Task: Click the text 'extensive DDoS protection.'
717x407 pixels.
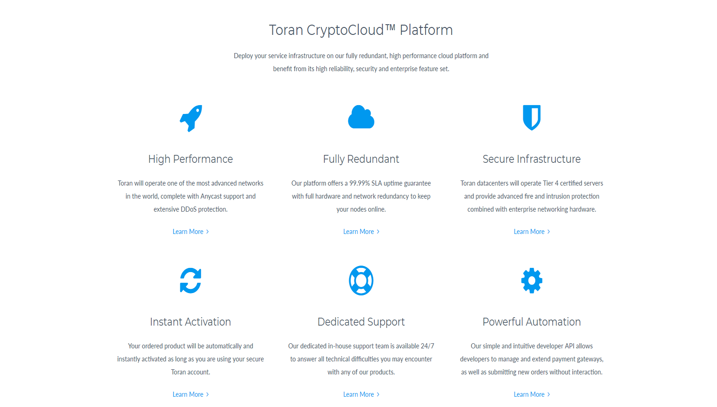Action: click(190, 209)
